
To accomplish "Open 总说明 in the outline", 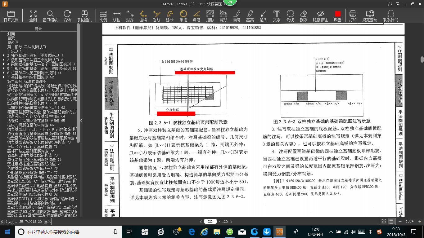I will (13, 42).
